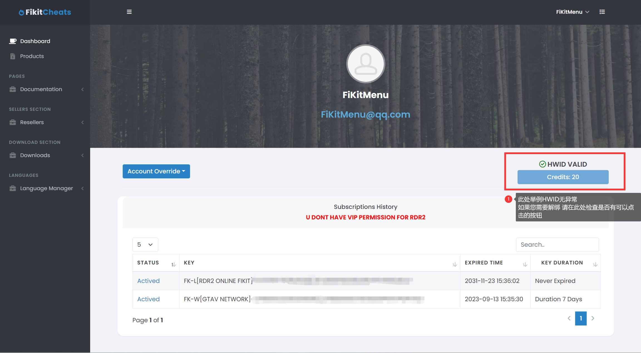Open the FiKitMenu user dropdown

click(573, 12)
